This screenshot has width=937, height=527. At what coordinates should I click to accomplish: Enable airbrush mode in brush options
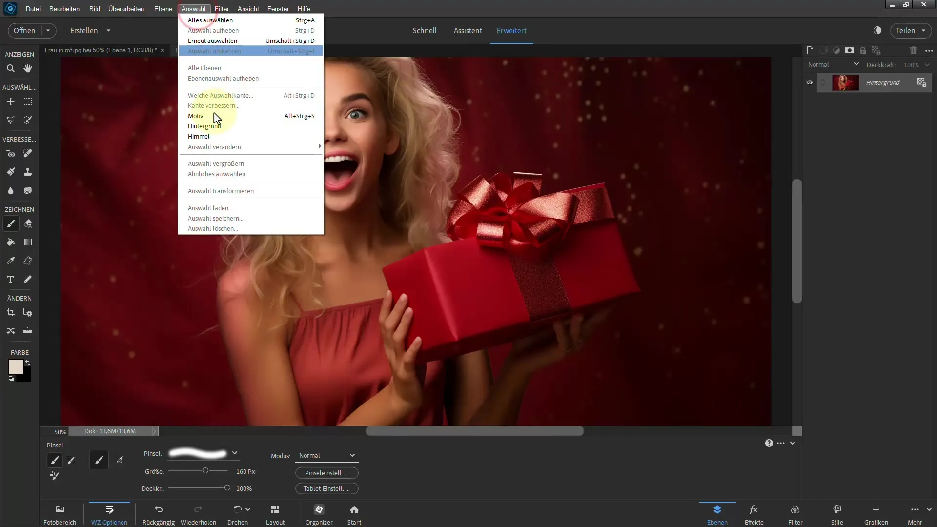(x=120, y=460)
